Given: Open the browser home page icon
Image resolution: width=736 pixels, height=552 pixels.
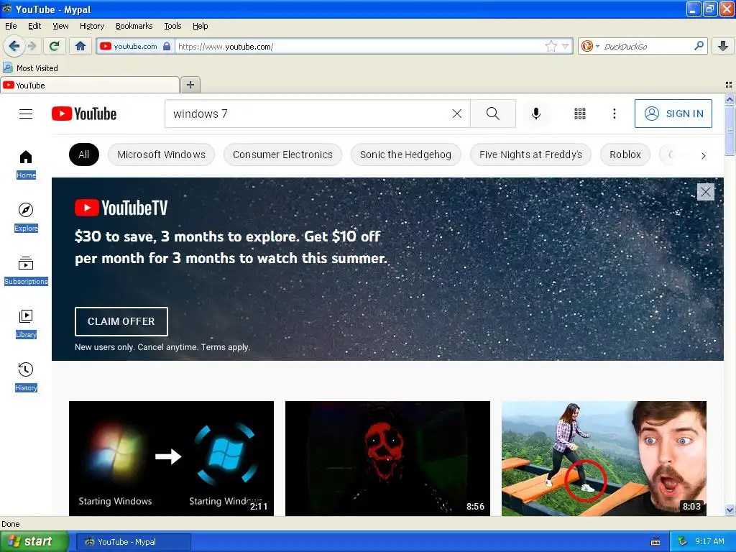Looking at the screenshot, I should 80,46.
